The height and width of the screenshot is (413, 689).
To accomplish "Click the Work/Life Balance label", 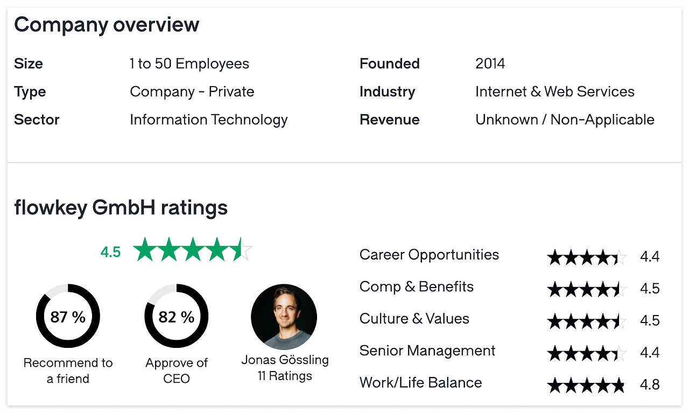I will click(x=420, y=383).
